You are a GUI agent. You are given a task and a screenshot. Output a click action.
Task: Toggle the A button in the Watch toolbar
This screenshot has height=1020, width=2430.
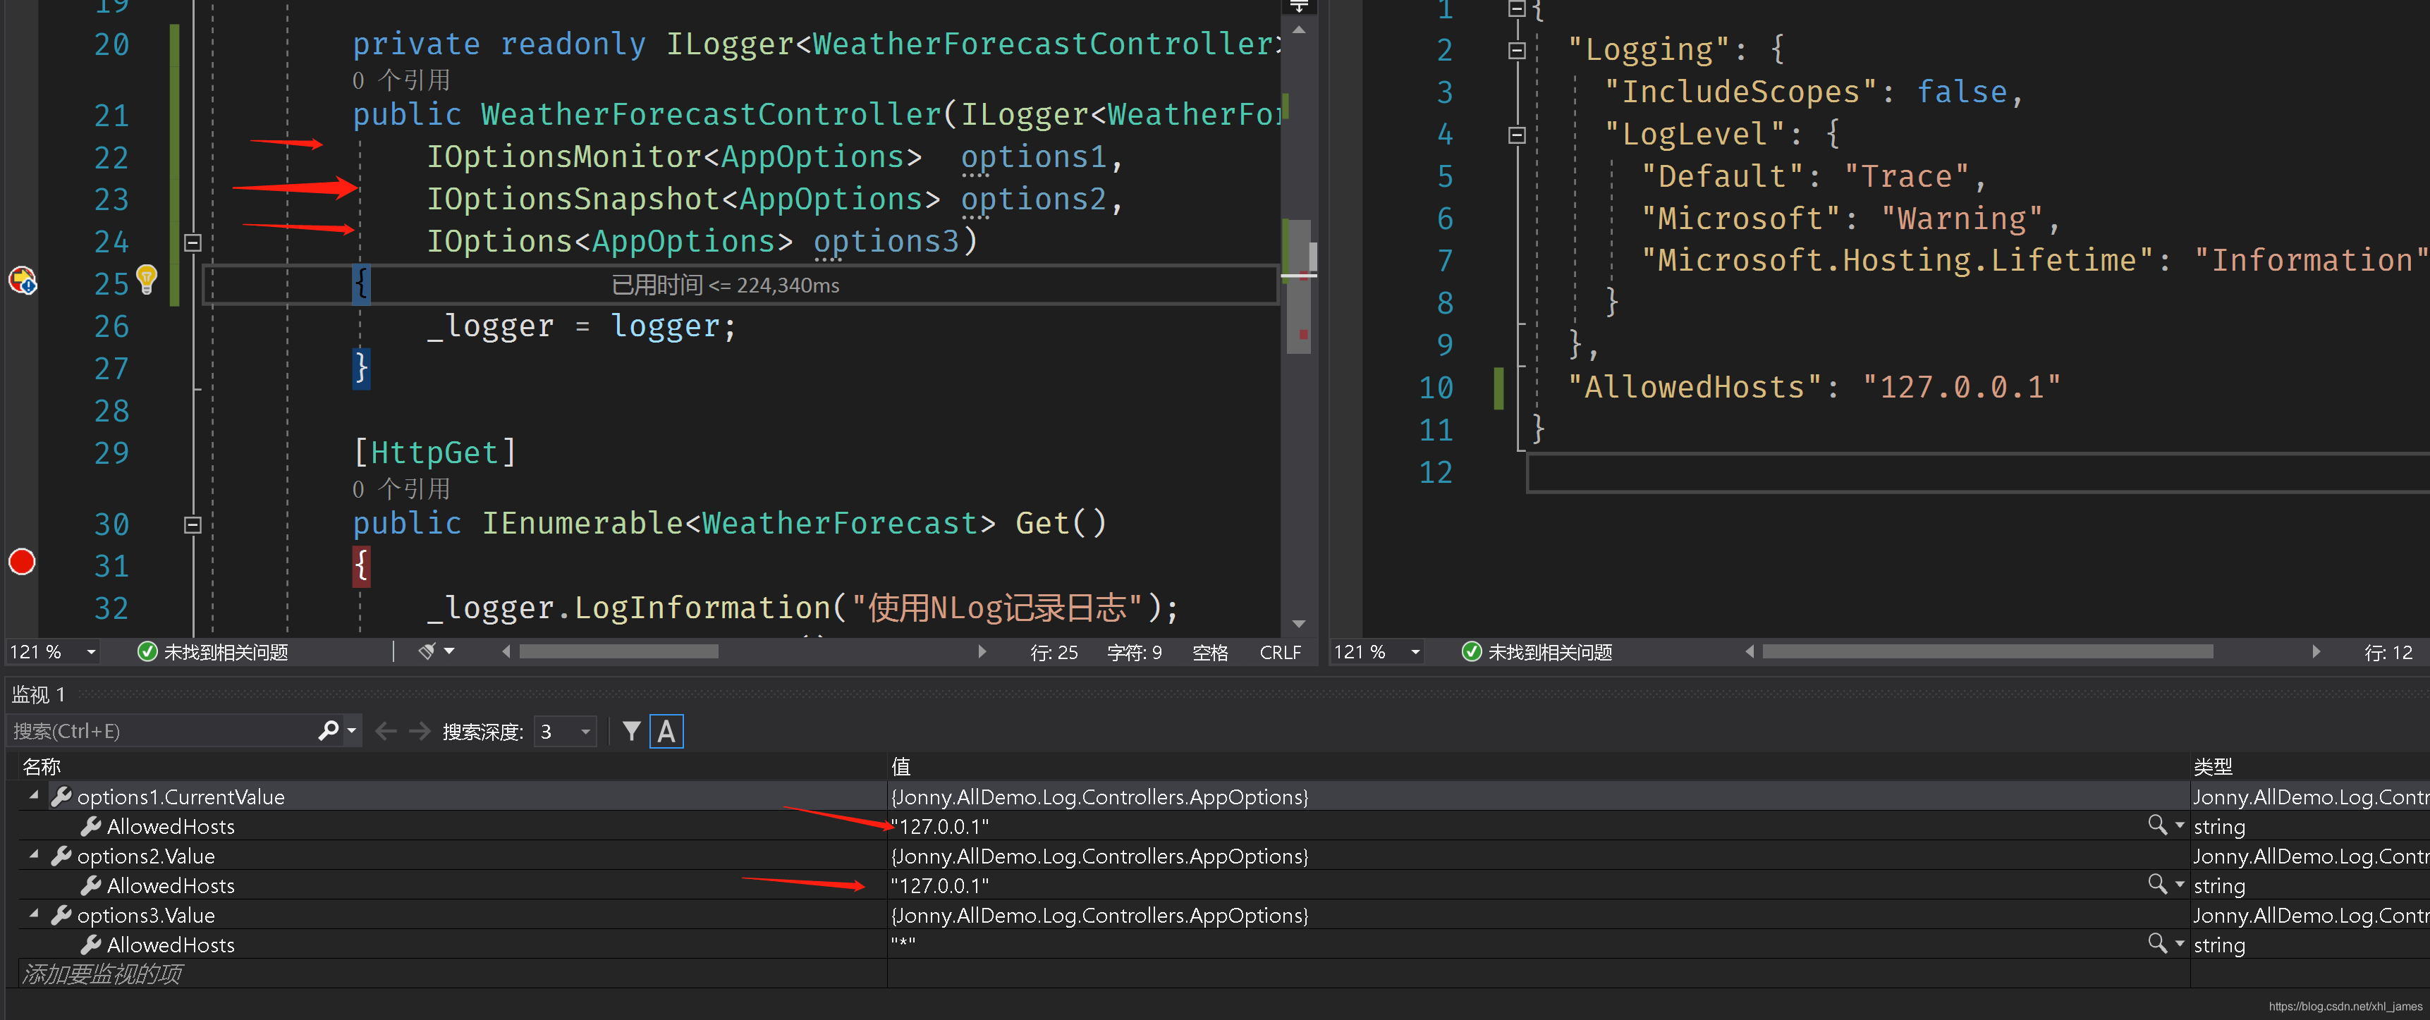pos(666,732)
